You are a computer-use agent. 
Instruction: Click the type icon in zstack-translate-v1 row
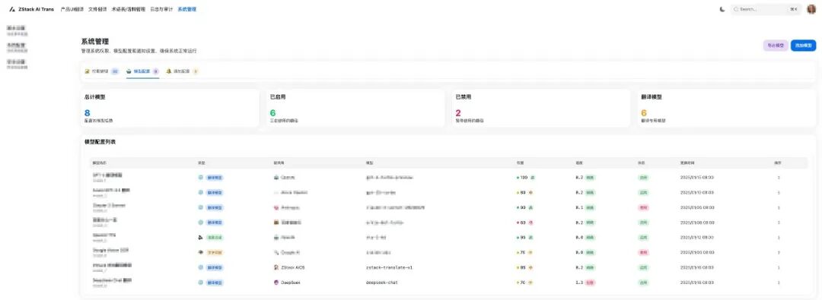[200, 267]
